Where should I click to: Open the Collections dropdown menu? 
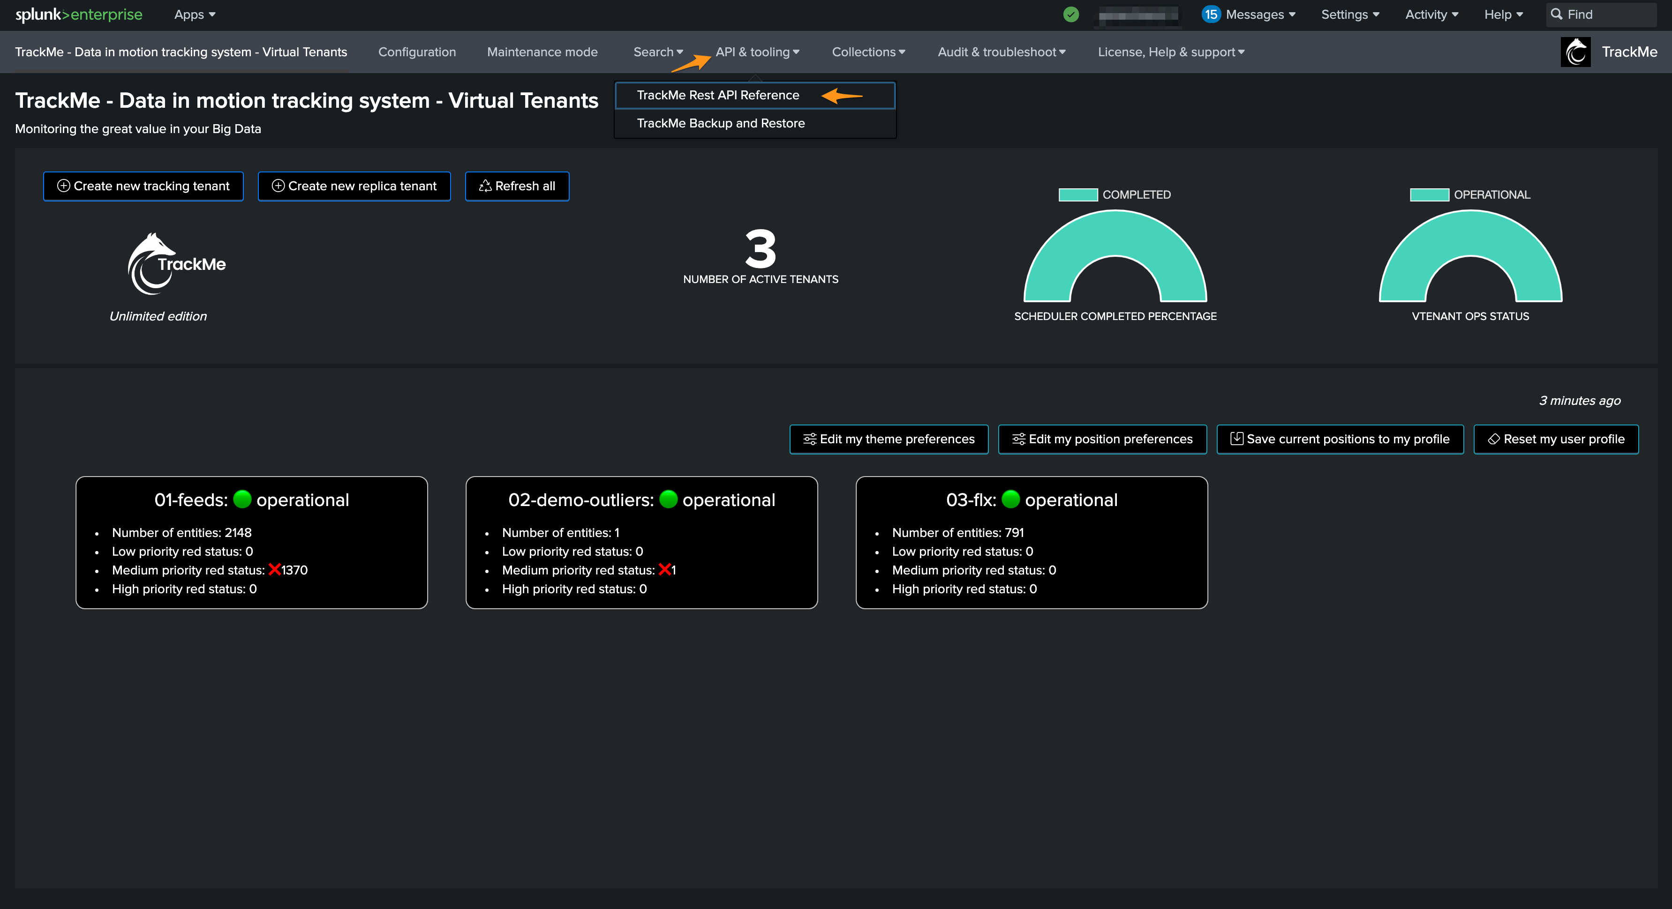click(x=868, y=52)
